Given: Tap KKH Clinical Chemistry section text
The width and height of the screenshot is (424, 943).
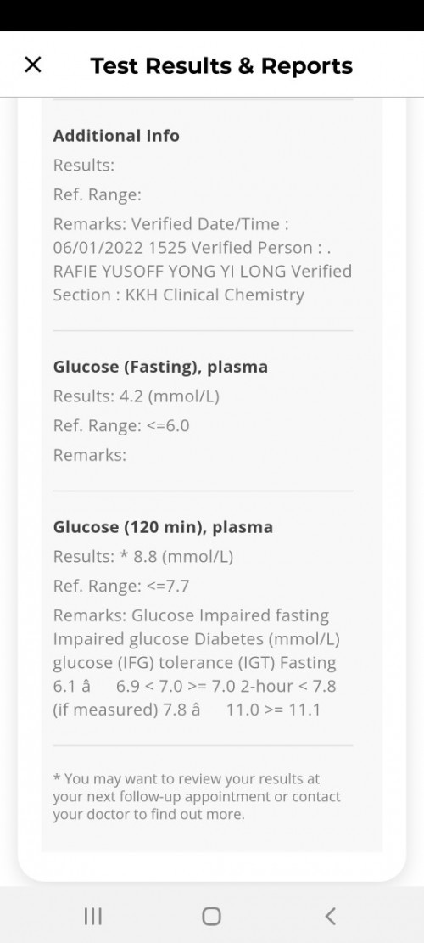Looking at the screenshot, I should (x=215, y=295).
